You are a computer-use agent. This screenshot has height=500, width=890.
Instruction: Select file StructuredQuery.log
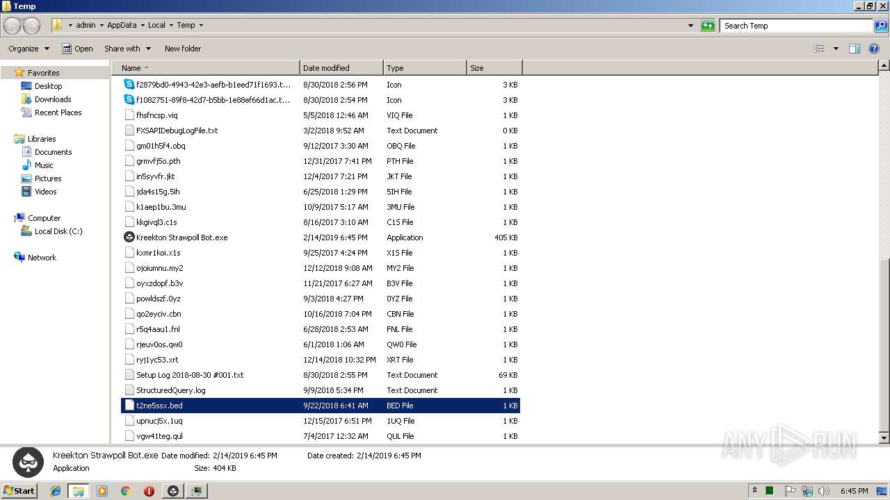click(321, 390)
